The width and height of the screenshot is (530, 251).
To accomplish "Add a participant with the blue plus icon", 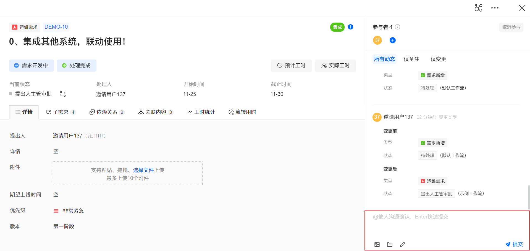I will 392,41.
